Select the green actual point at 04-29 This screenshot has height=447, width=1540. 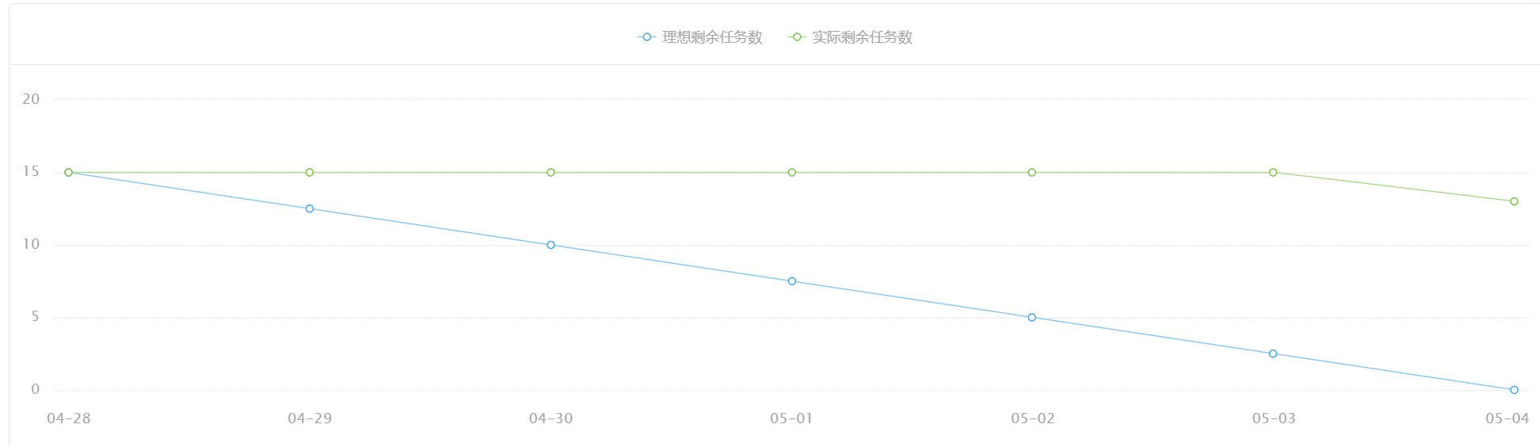coord(310,172)
